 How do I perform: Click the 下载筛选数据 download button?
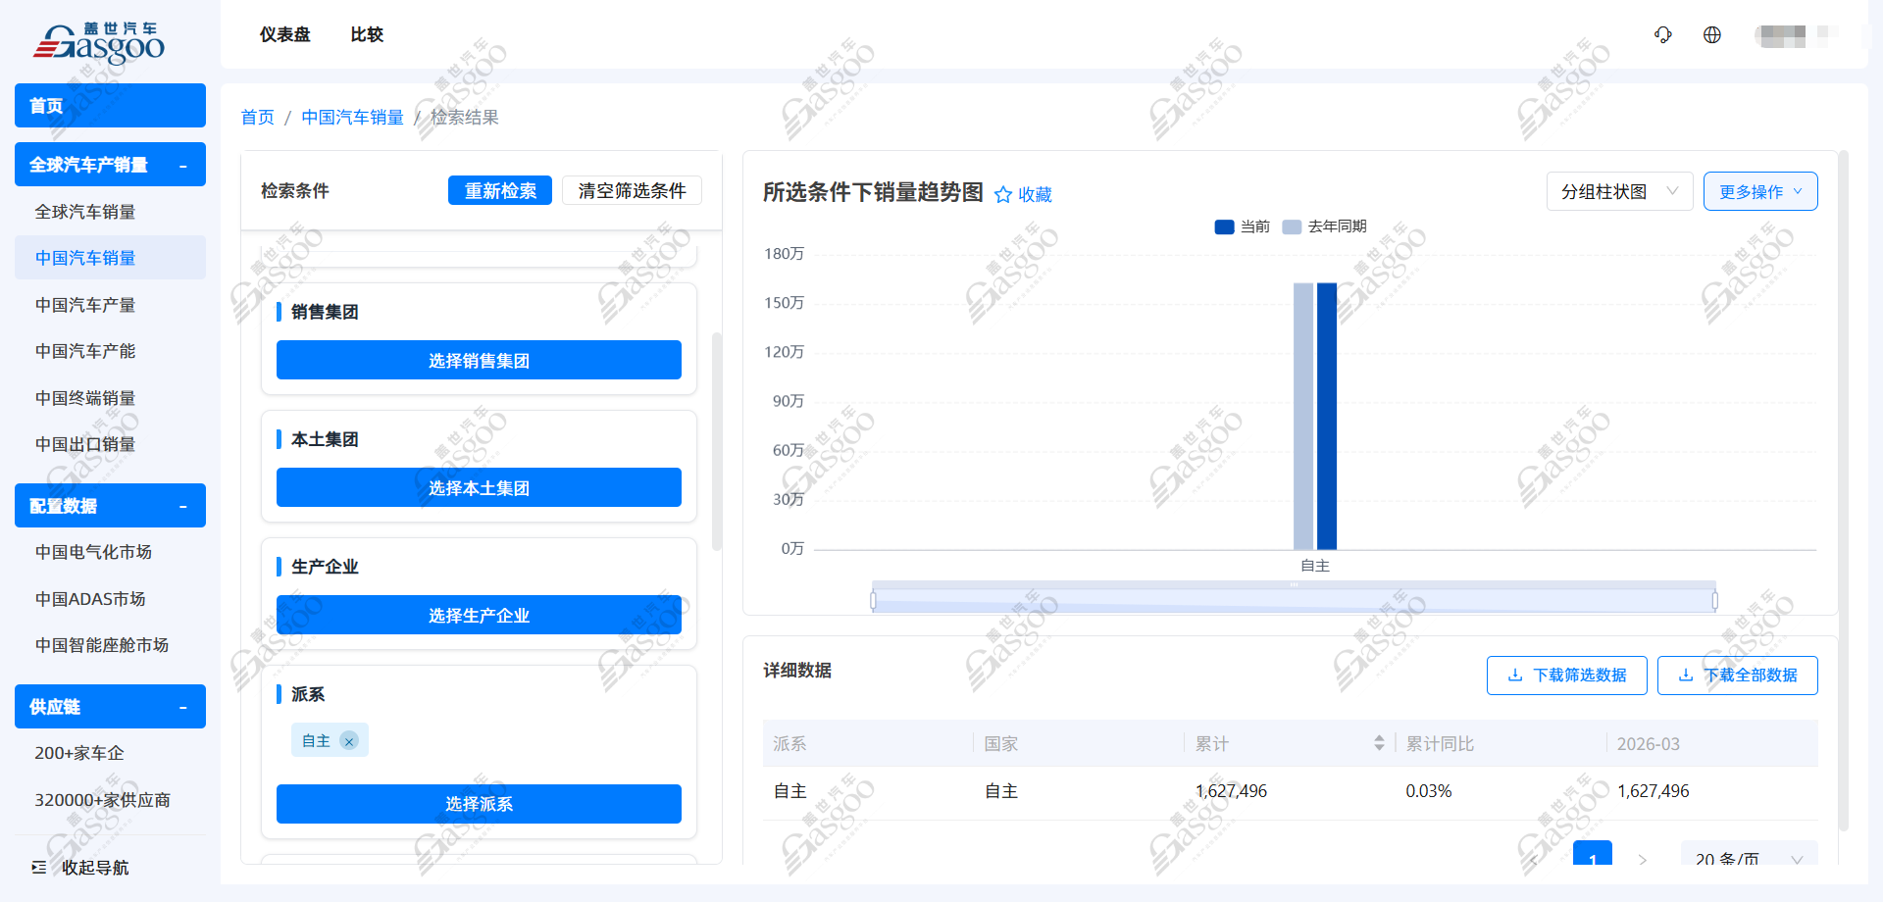tap(1566, 676)
